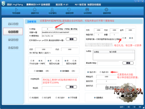
Task: Click the 功能配置 panel heading text
Action: (32, 22)
